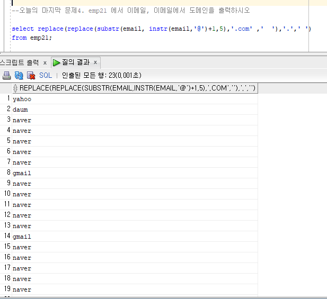
Task: Select the naver cell in row 15
Action: (135, 247)
